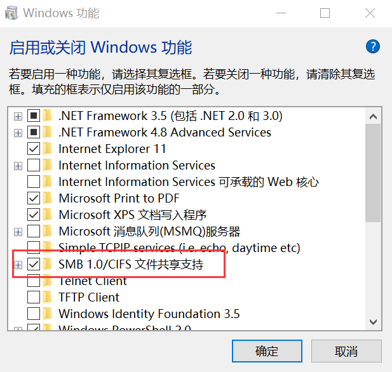Uncheck the Internet Explorer 11 checkbox
392x372 pixels.
(x=34, y=149)
